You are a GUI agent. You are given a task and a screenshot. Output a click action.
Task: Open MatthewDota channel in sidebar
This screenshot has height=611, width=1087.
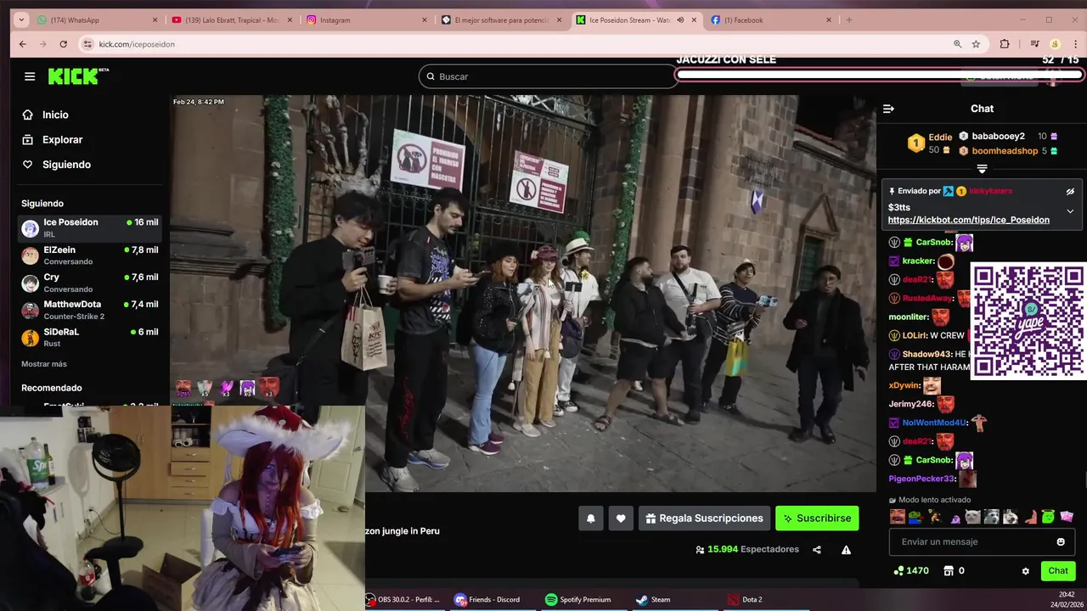pos(90,310)
